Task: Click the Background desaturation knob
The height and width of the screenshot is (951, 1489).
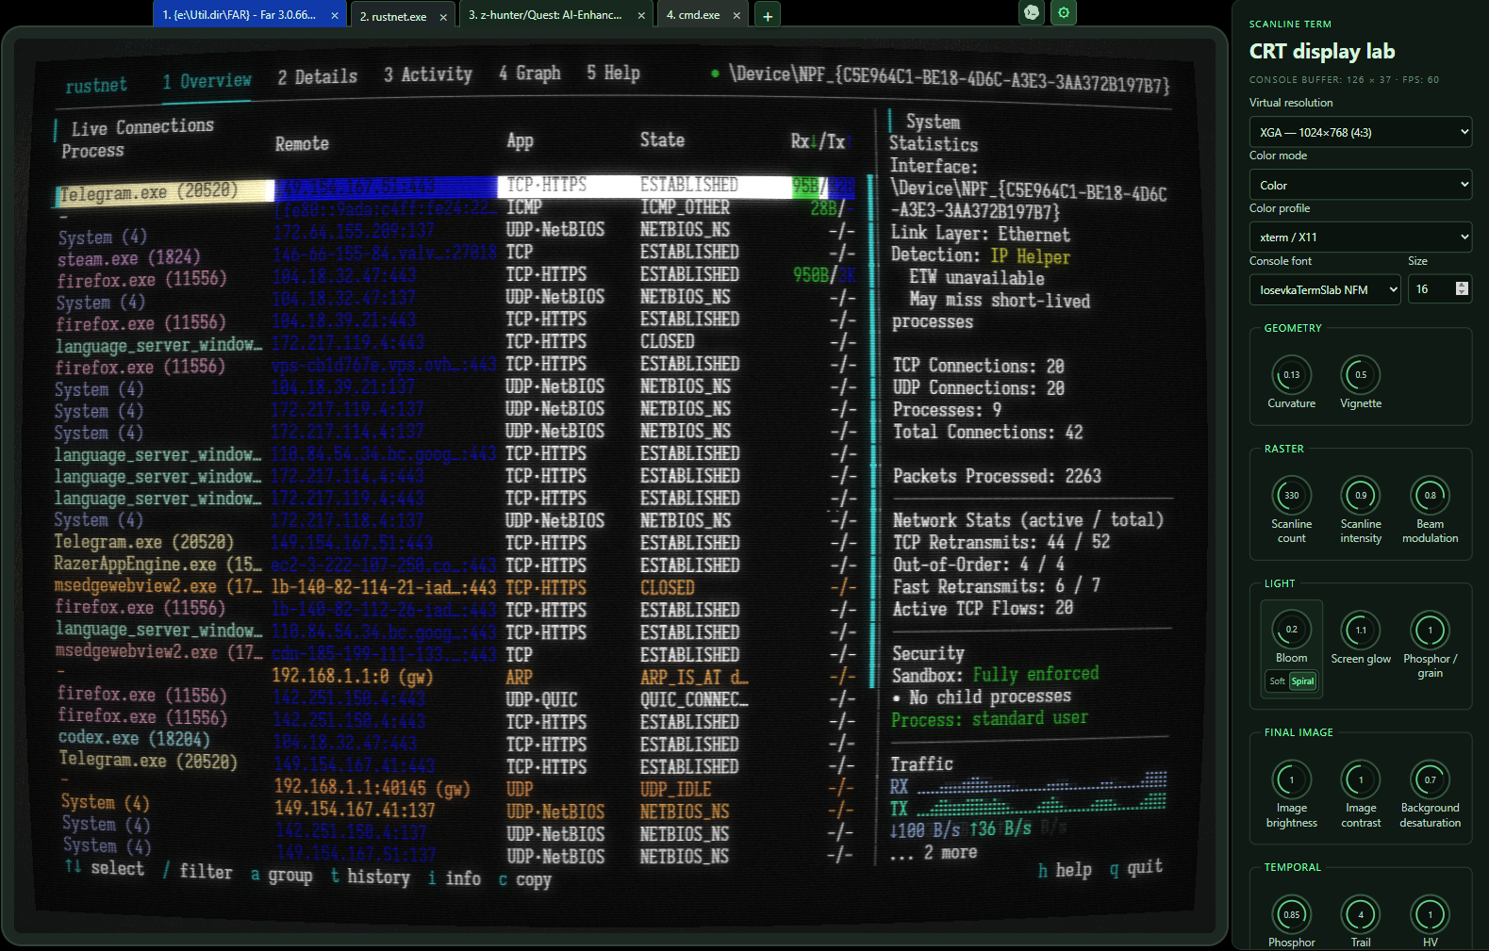Action: click(1430, 779)
